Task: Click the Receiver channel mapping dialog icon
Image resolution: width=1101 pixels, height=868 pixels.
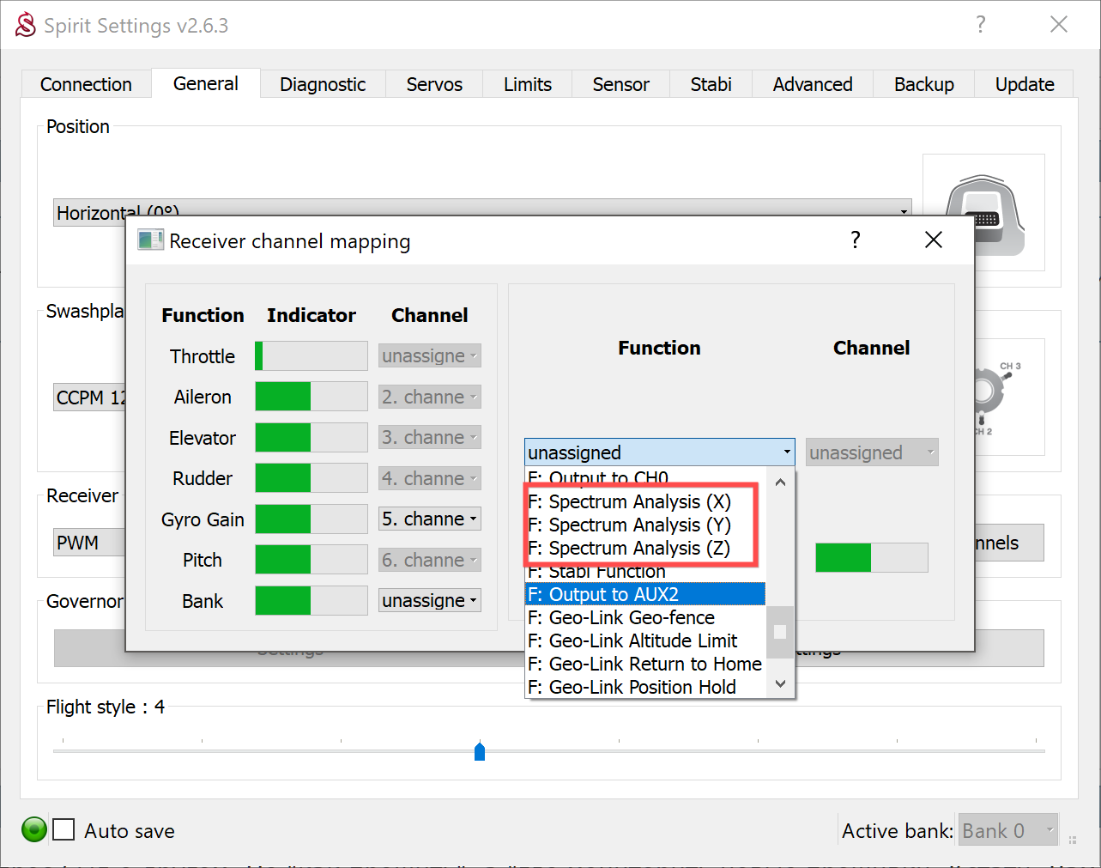Action: coord(150,240)
